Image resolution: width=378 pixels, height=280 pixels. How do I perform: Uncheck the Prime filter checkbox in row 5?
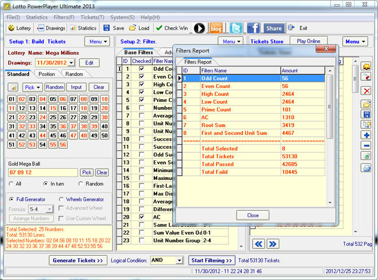(x=142, y=100)
